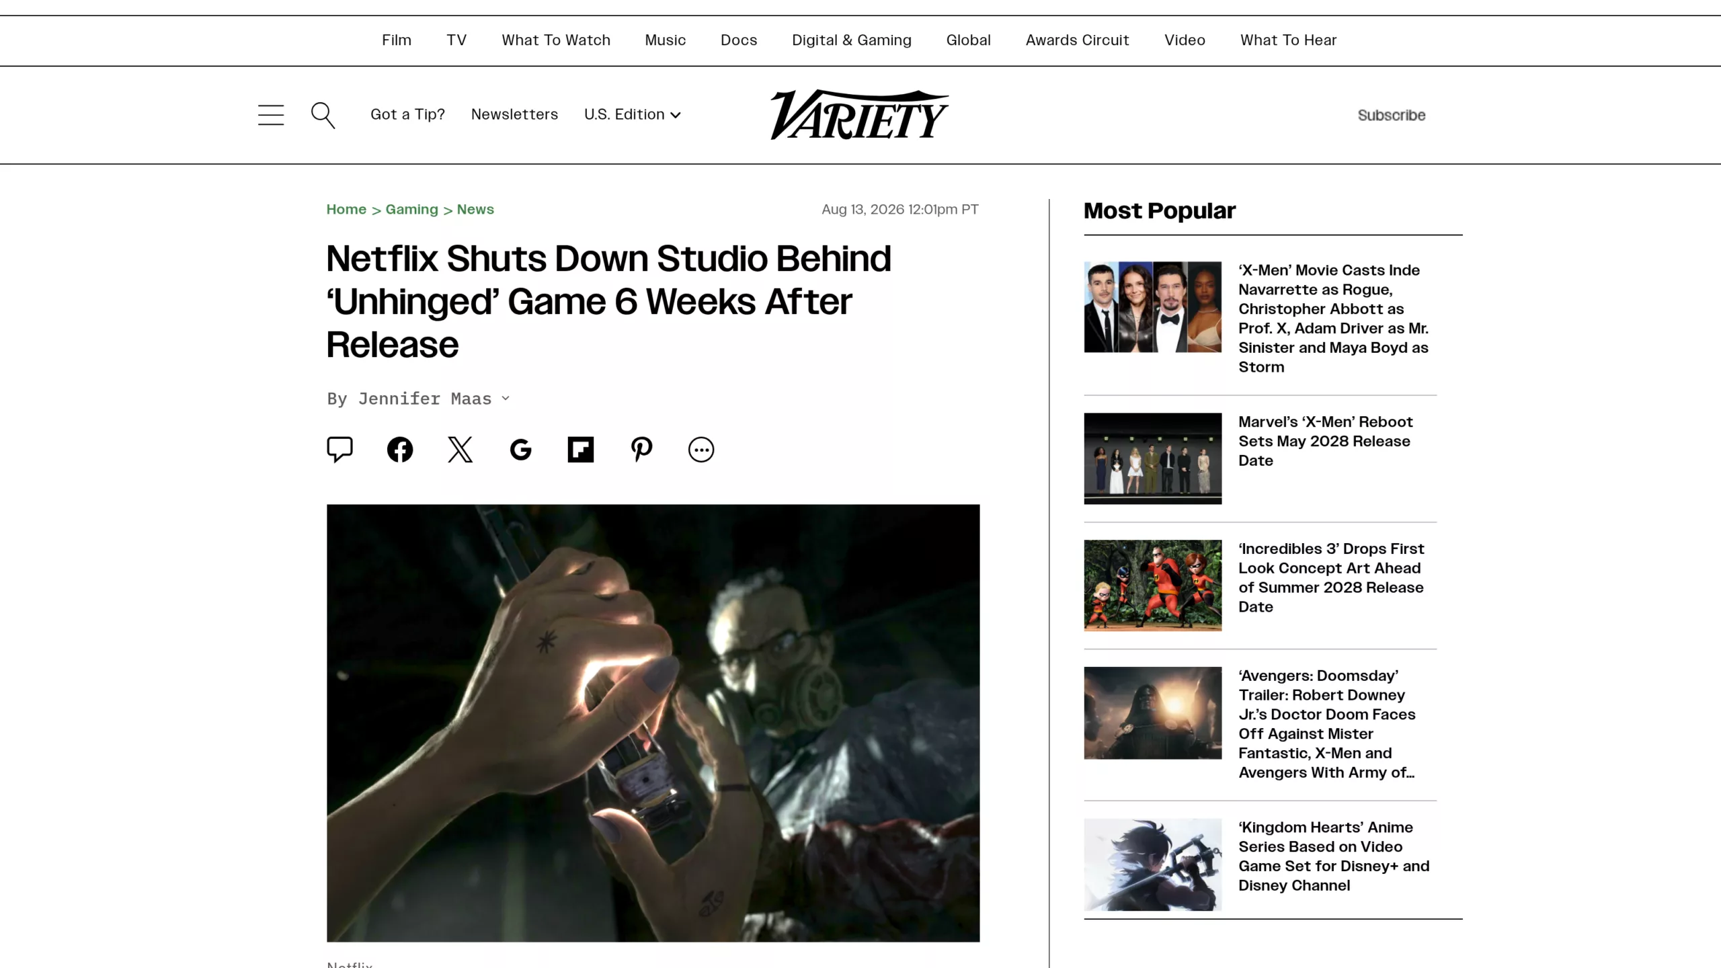Open the Music section

(666, 40)
